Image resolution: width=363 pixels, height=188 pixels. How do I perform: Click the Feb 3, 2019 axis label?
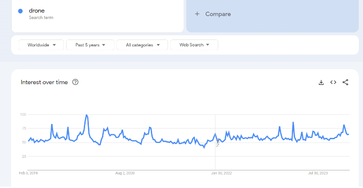(x=28, y=173)
